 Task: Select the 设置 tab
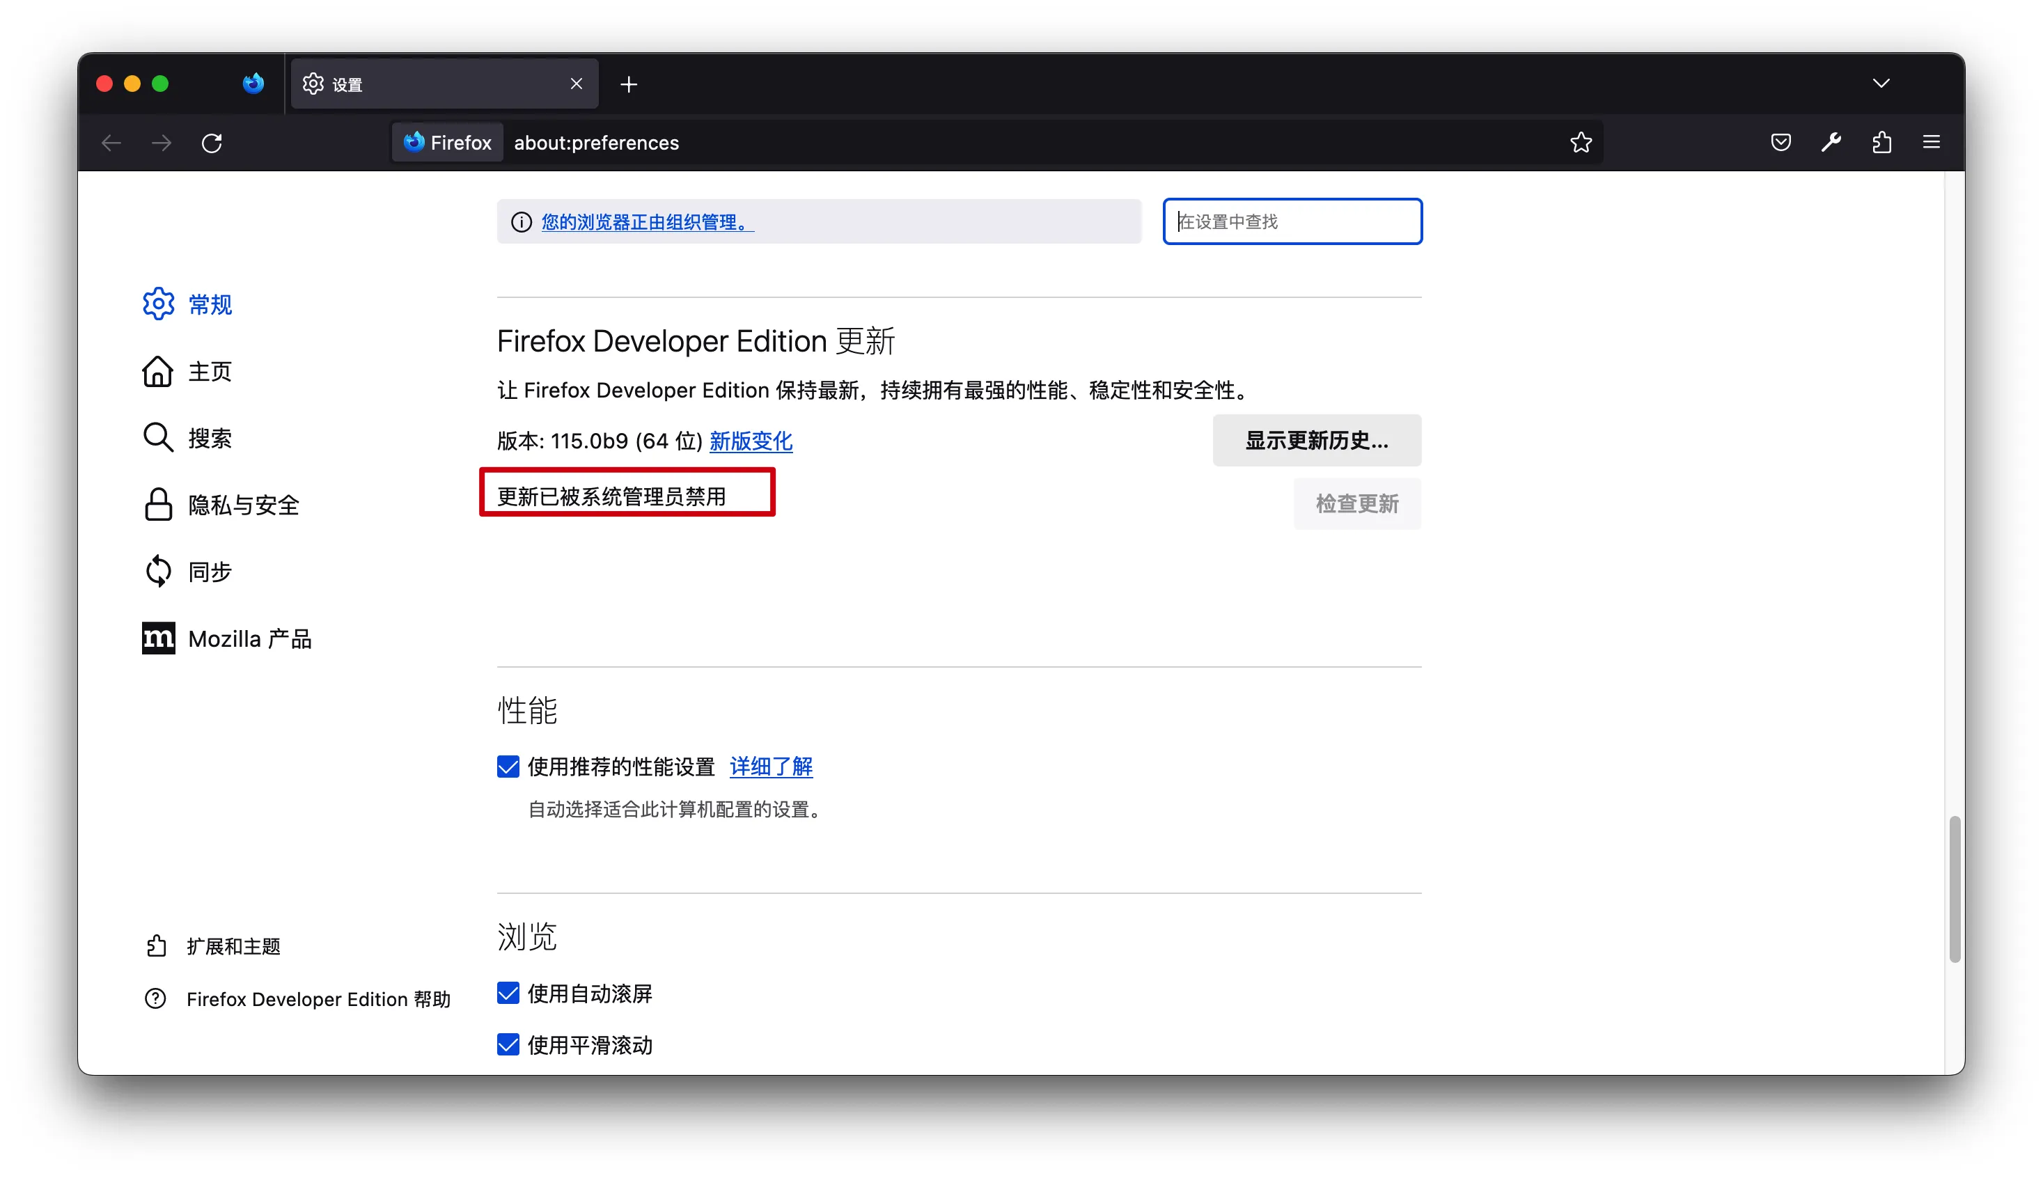[444, 84]
